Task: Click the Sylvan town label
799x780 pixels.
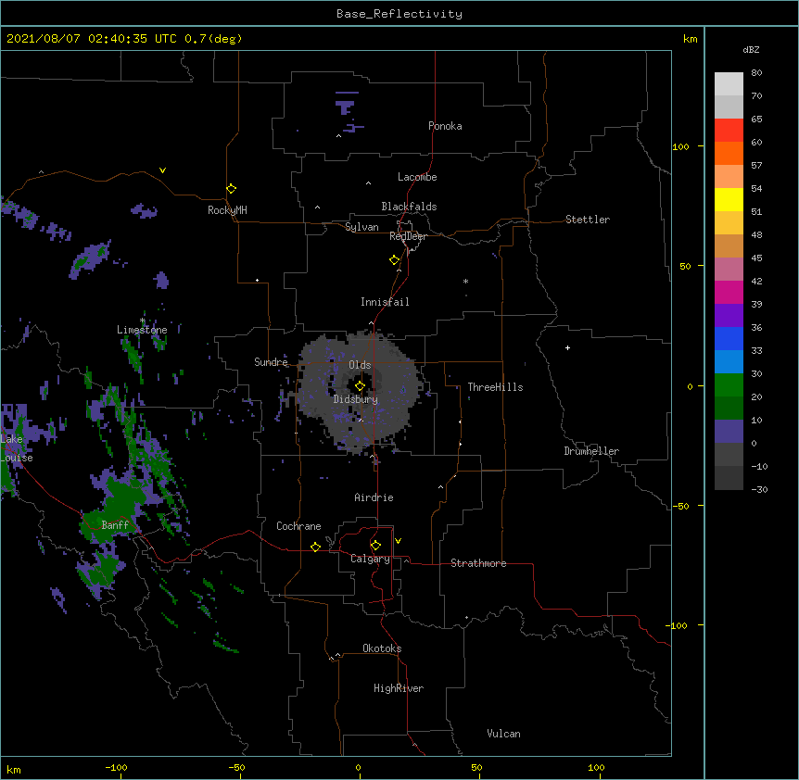Action: tap(361, 227)
